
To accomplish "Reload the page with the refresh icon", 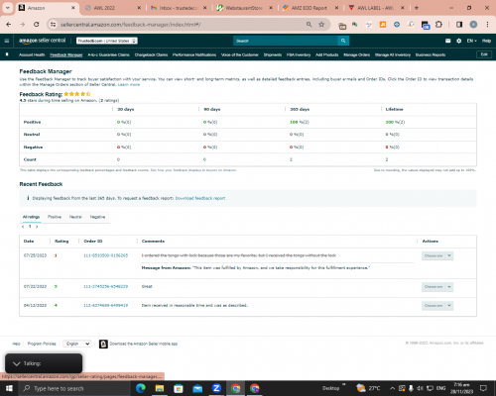I will [37, 25].
